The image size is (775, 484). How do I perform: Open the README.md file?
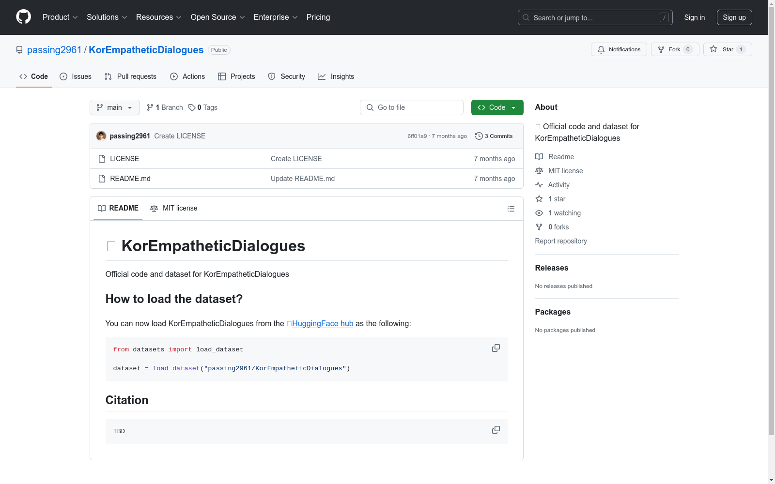coord(130,179)
